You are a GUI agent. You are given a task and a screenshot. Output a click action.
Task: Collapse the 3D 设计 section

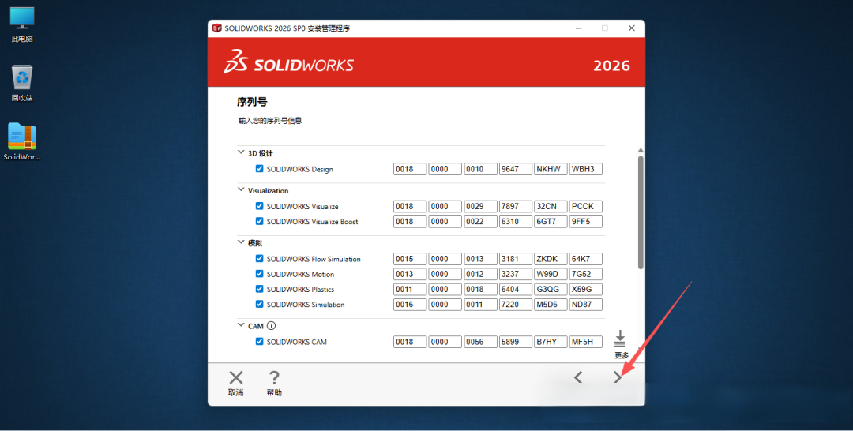click(x=241, y=152)
